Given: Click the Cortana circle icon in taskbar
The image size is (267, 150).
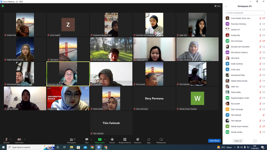Looking at the screenshot, I should (58, 147).
